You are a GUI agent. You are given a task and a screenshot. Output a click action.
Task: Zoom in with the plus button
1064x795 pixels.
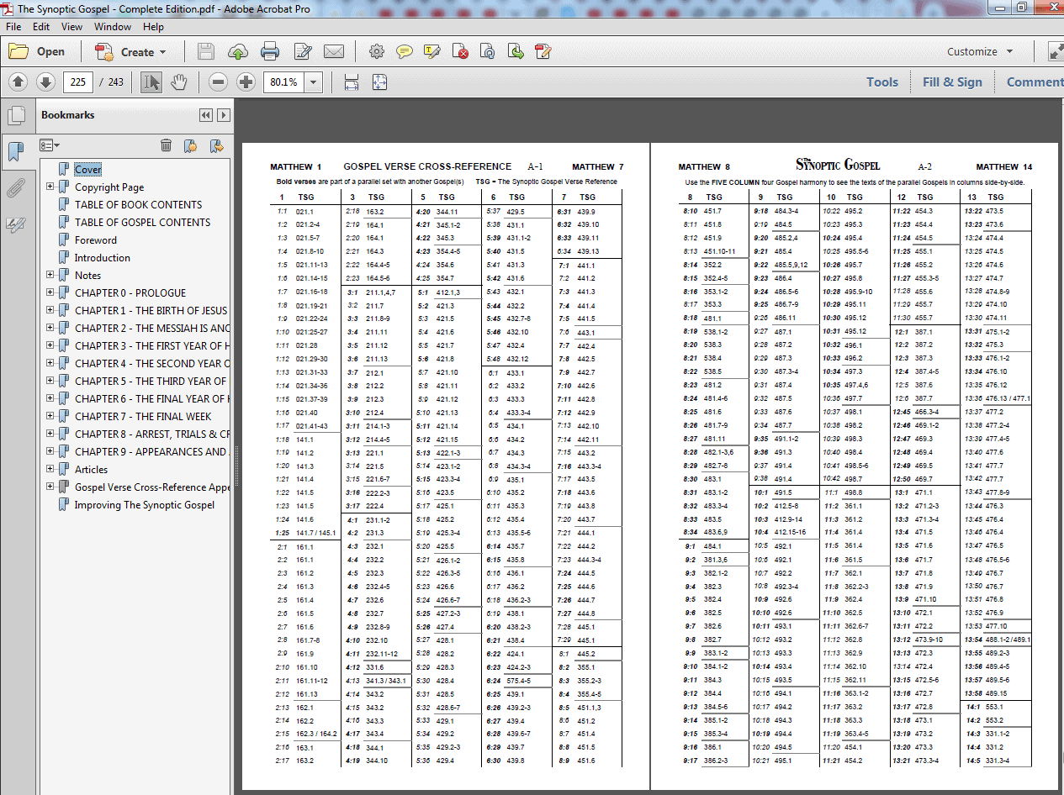(x=246, y=82)
